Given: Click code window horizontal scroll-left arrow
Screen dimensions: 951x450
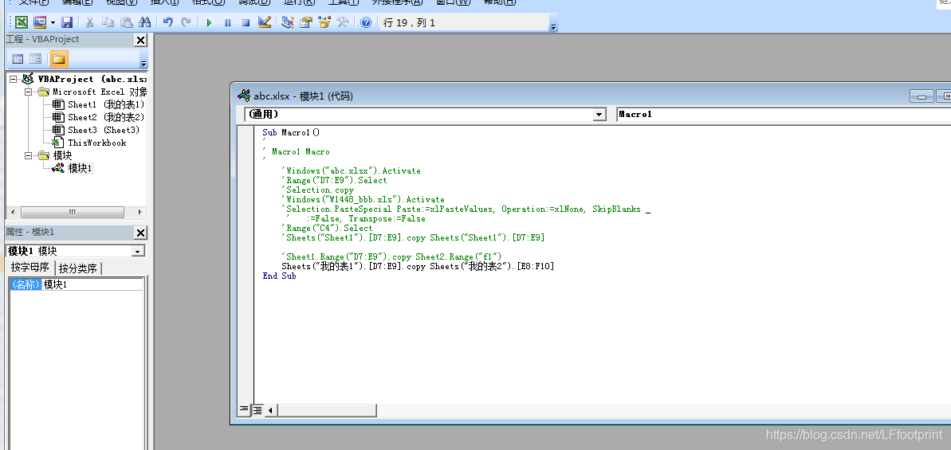Looking at the screenshot, I should [270, 410].
